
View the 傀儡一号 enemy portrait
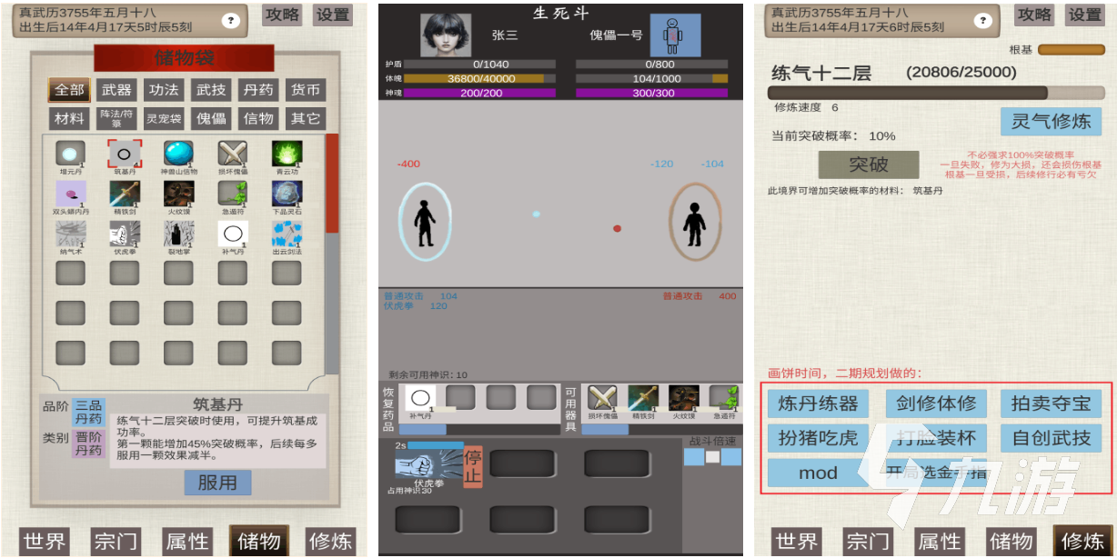point(675,35)
